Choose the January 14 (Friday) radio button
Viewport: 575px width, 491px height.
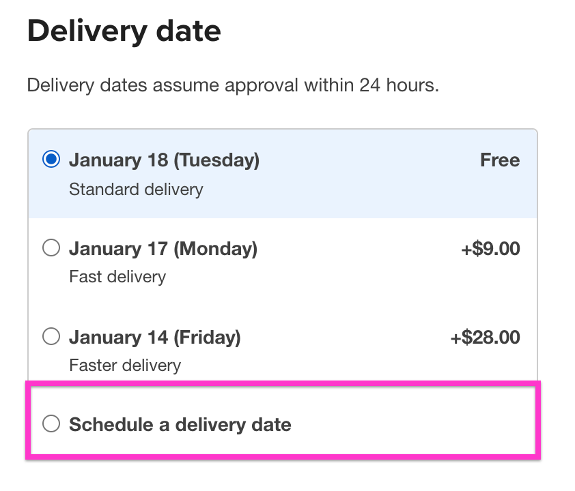click(x=51, y=337)
